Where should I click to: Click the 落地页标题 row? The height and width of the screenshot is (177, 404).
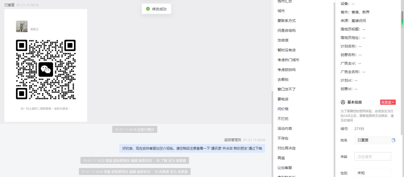coord(353,29)
